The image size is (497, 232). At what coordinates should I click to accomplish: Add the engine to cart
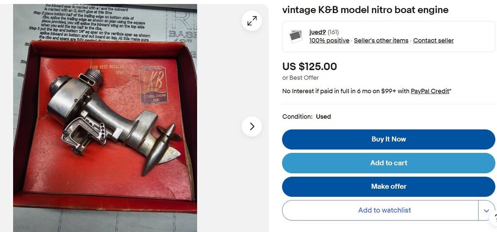388,163
